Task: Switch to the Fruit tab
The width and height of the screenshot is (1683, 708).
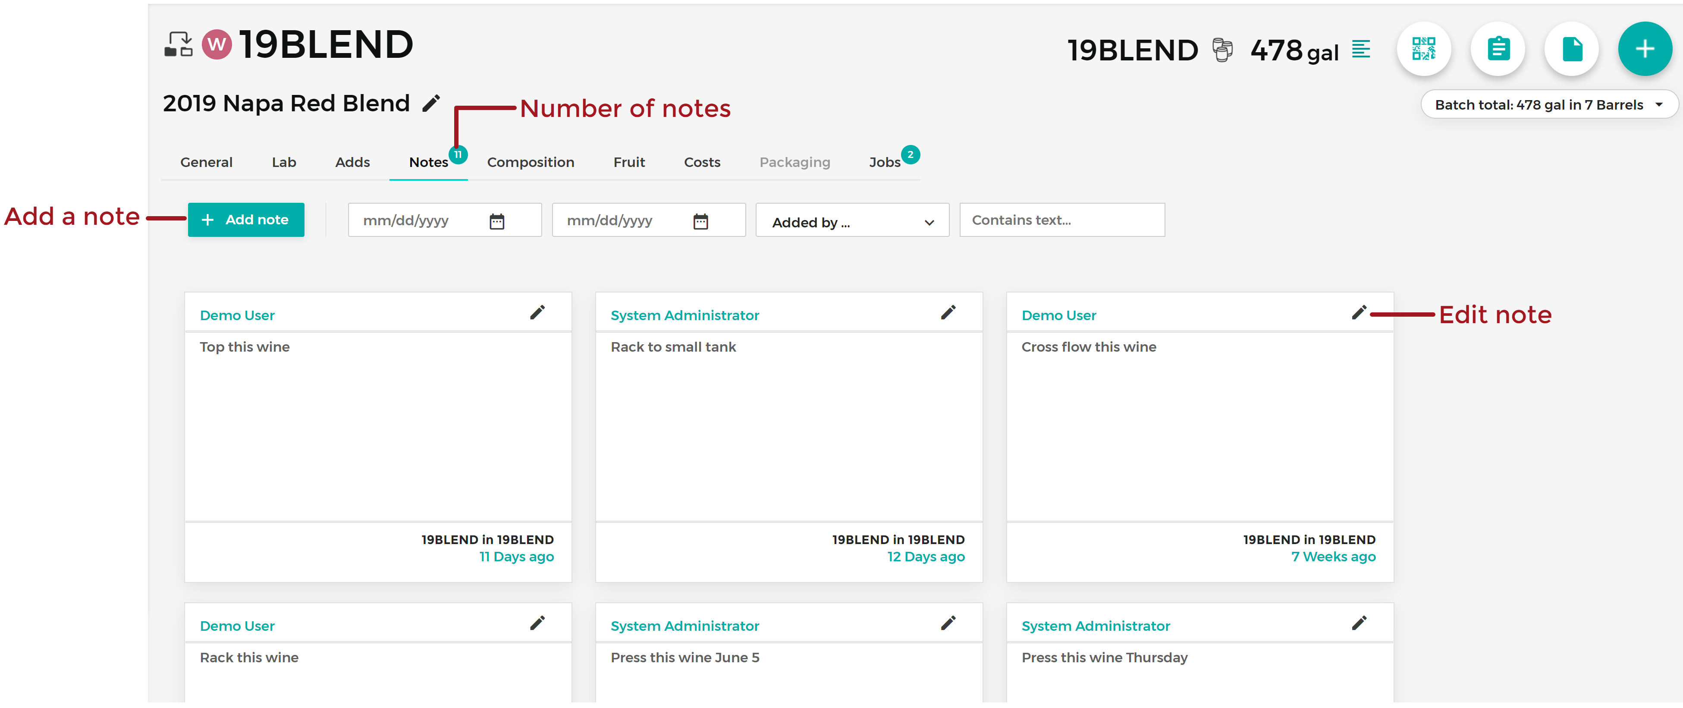Action: [x=628, y=162]
